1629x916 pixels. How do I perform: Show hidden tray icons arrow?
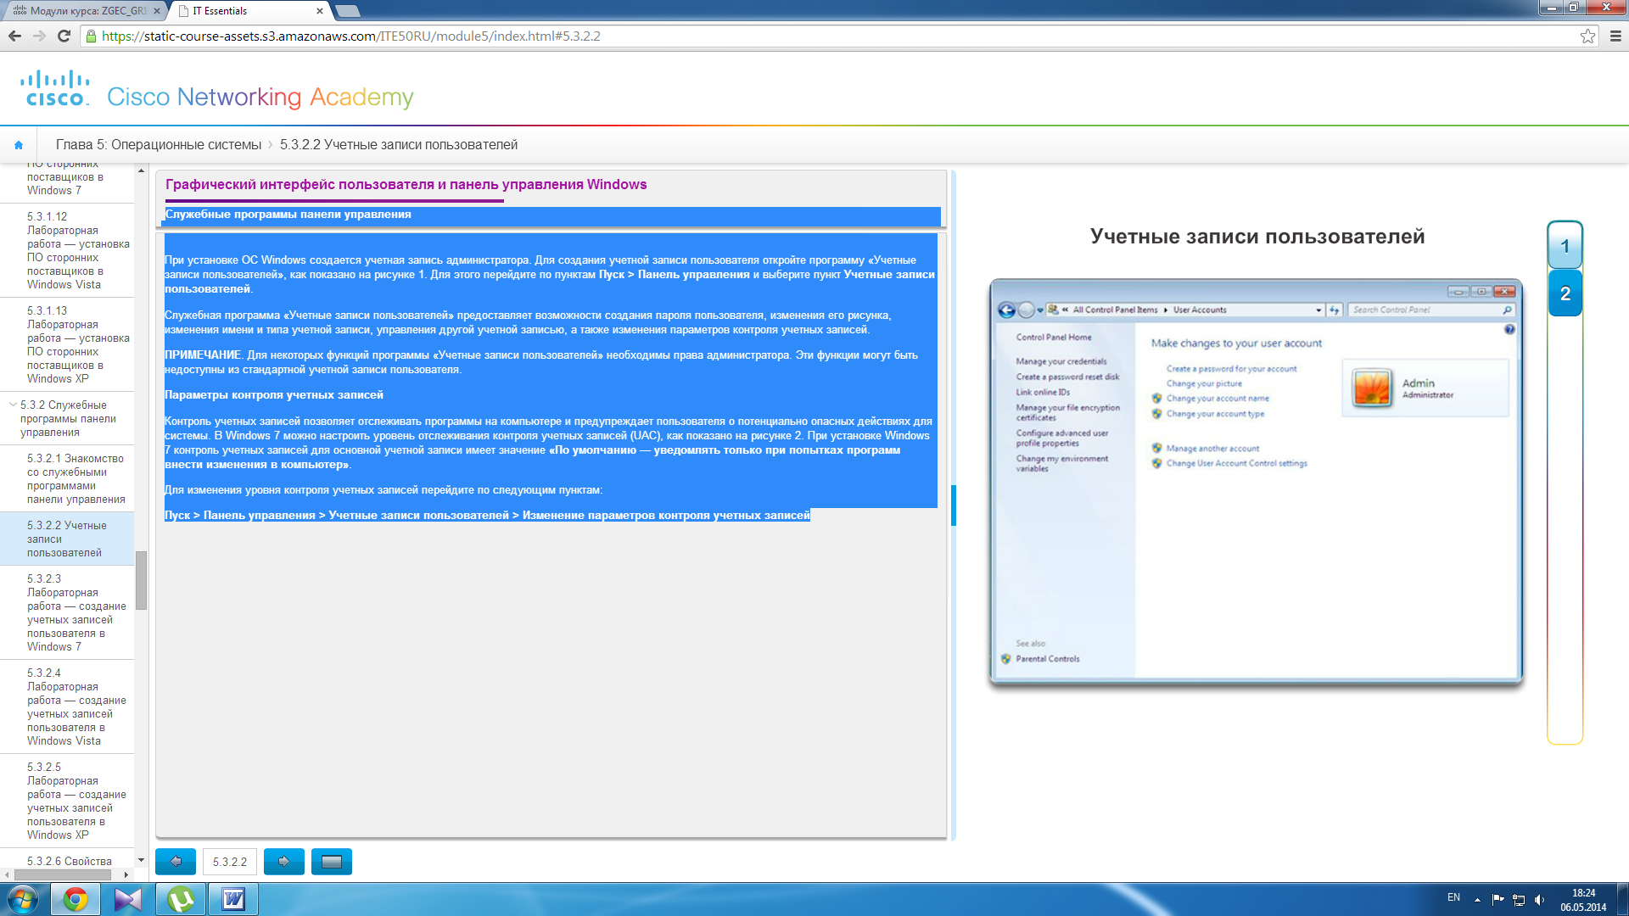pos(1477,899)
